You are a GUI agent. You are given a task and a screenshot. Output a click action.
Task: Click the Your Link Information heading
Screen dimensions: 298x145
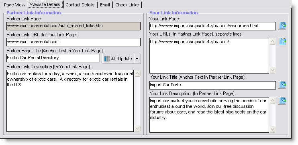point(174,13)
